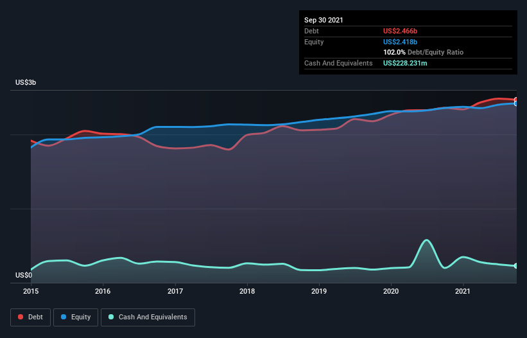Select the 2015 x-axis label
This screenshot has width=527, height=338.
tap(31, 291)
